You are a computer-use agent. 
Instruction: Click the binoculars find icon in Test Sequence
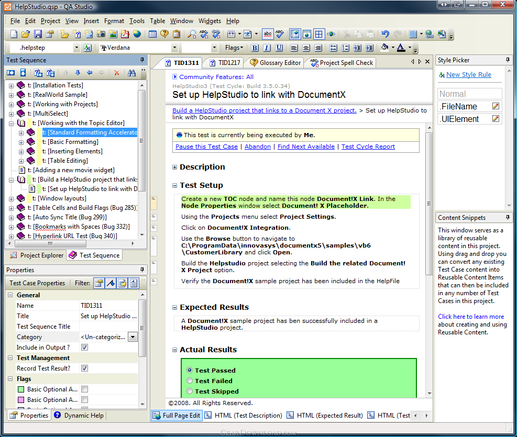[x=131, y=73]
